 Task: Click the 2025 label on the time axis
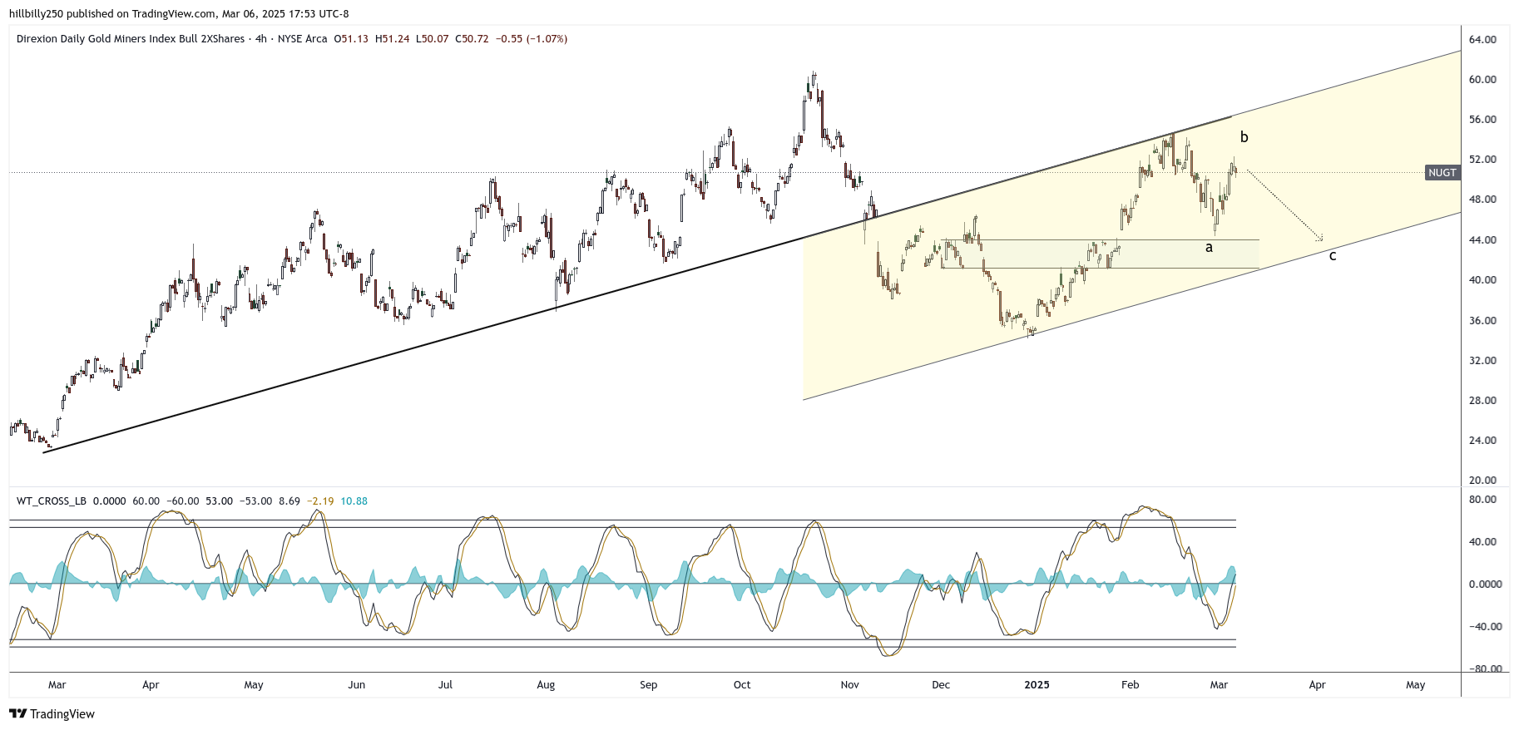(1037, 685)
